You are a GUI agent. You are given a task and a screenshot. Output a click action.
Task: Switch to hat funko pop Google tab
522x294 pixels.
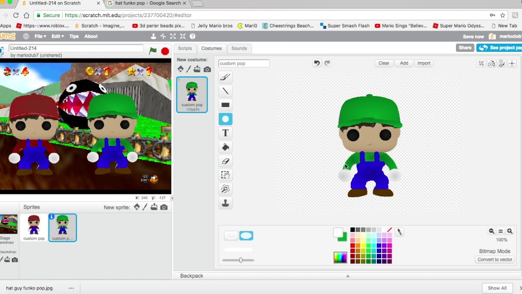coord(147,3)
